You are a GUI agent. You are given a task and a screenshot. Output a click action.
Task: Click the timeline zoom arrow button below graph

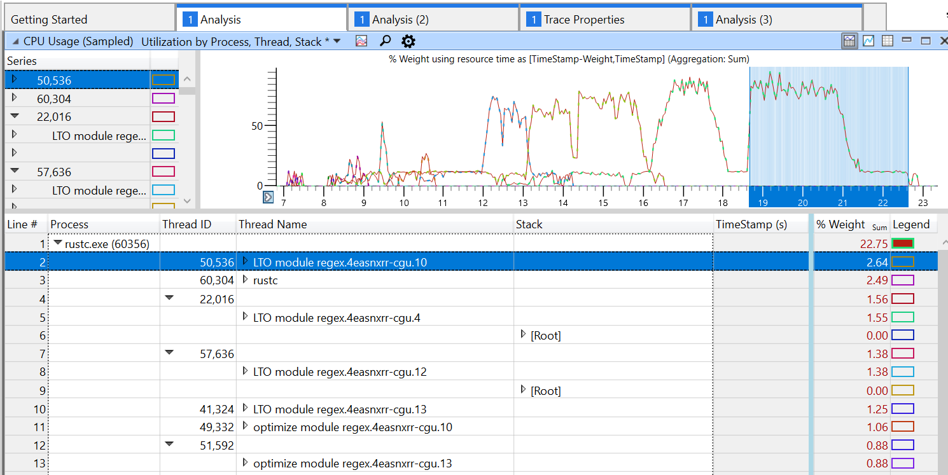268,197
